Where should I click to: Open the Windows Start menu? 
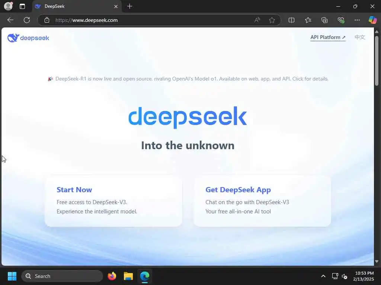[x=12, y=276]
